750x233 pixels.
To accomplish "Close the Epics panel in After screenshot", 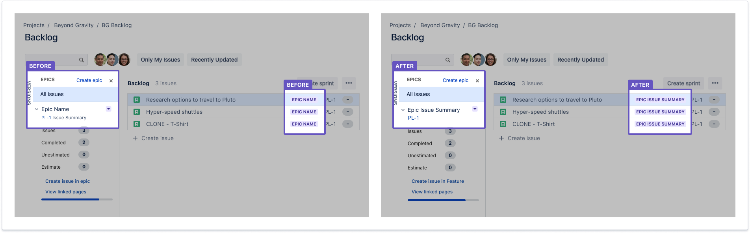I will 477,81.
